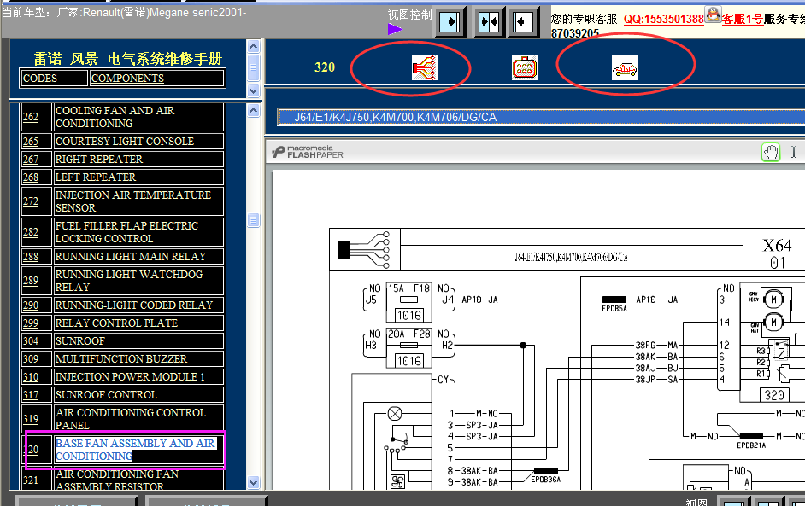Select 299 RELAY CONTROL PLATE entry

pos(123,323)
